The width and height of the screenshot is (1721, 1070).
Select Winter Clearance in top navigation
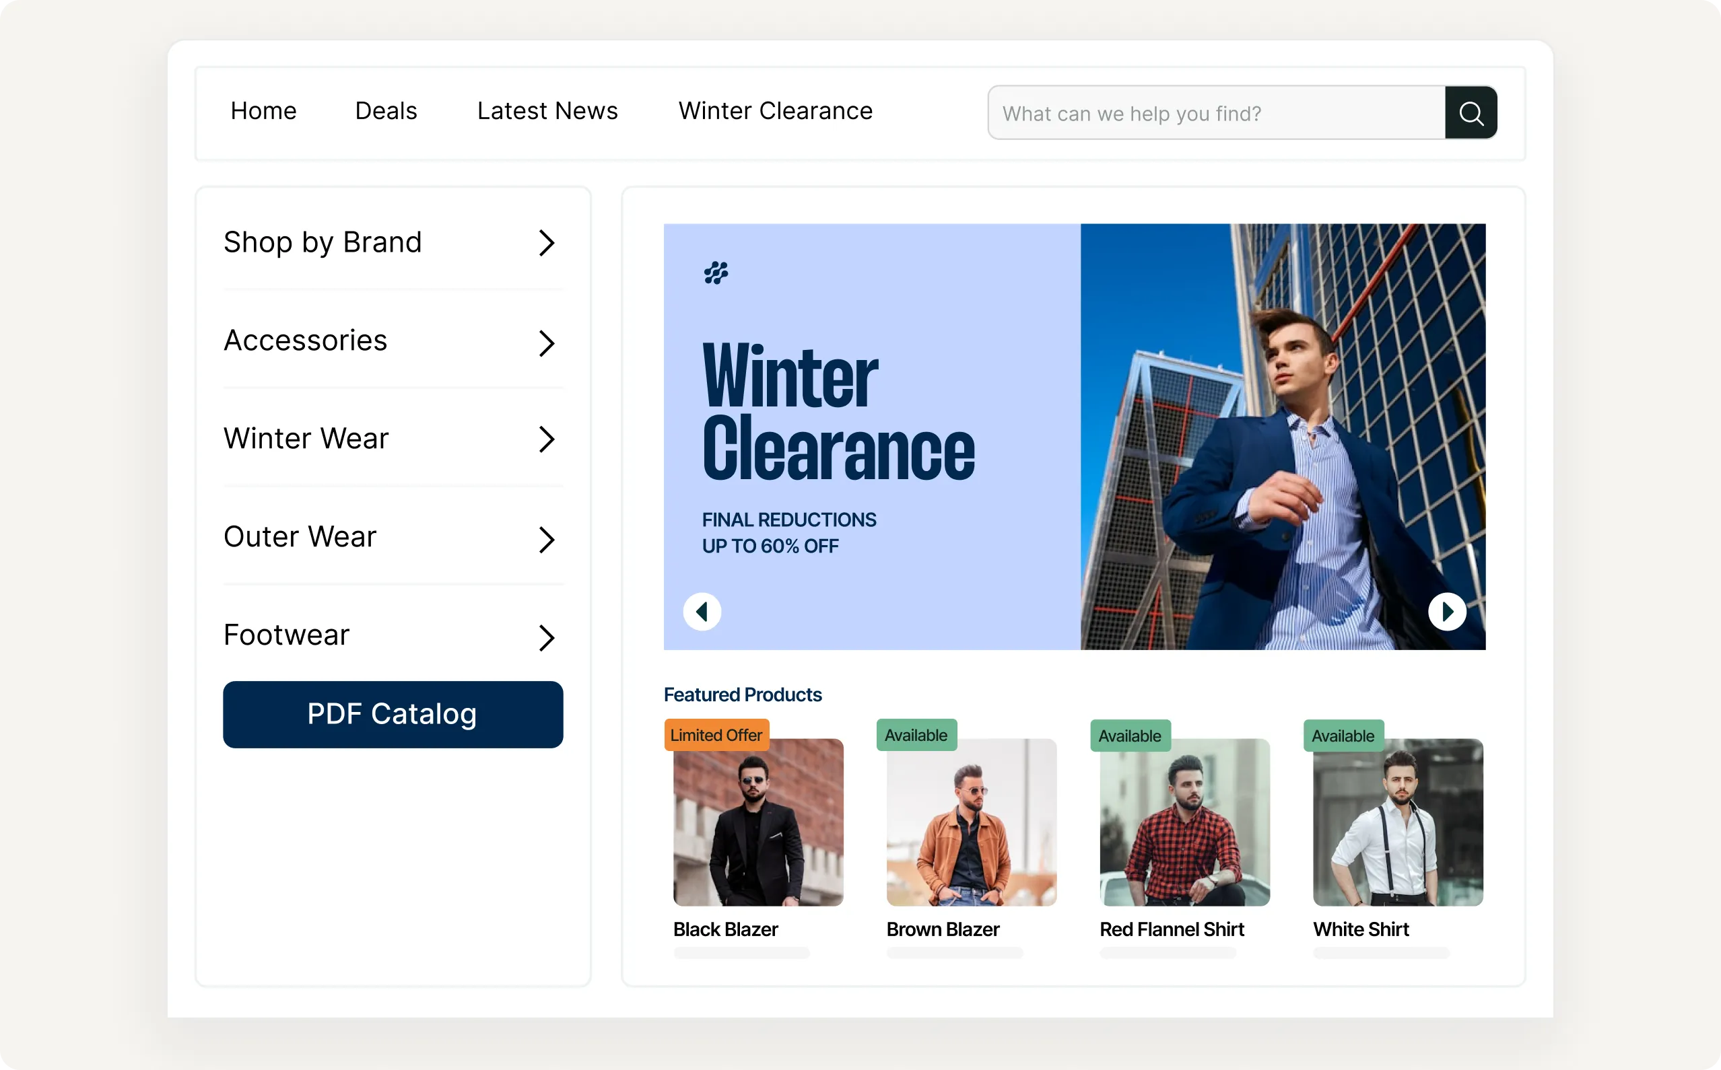point(775,111)
